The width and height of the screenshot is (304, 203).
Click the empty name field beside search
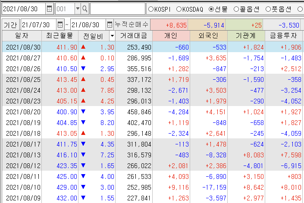[118, 9]
